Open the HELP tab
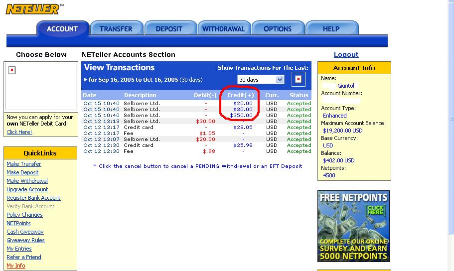Image resolution: width=454 pixels, height=271 pixels. 331,29
